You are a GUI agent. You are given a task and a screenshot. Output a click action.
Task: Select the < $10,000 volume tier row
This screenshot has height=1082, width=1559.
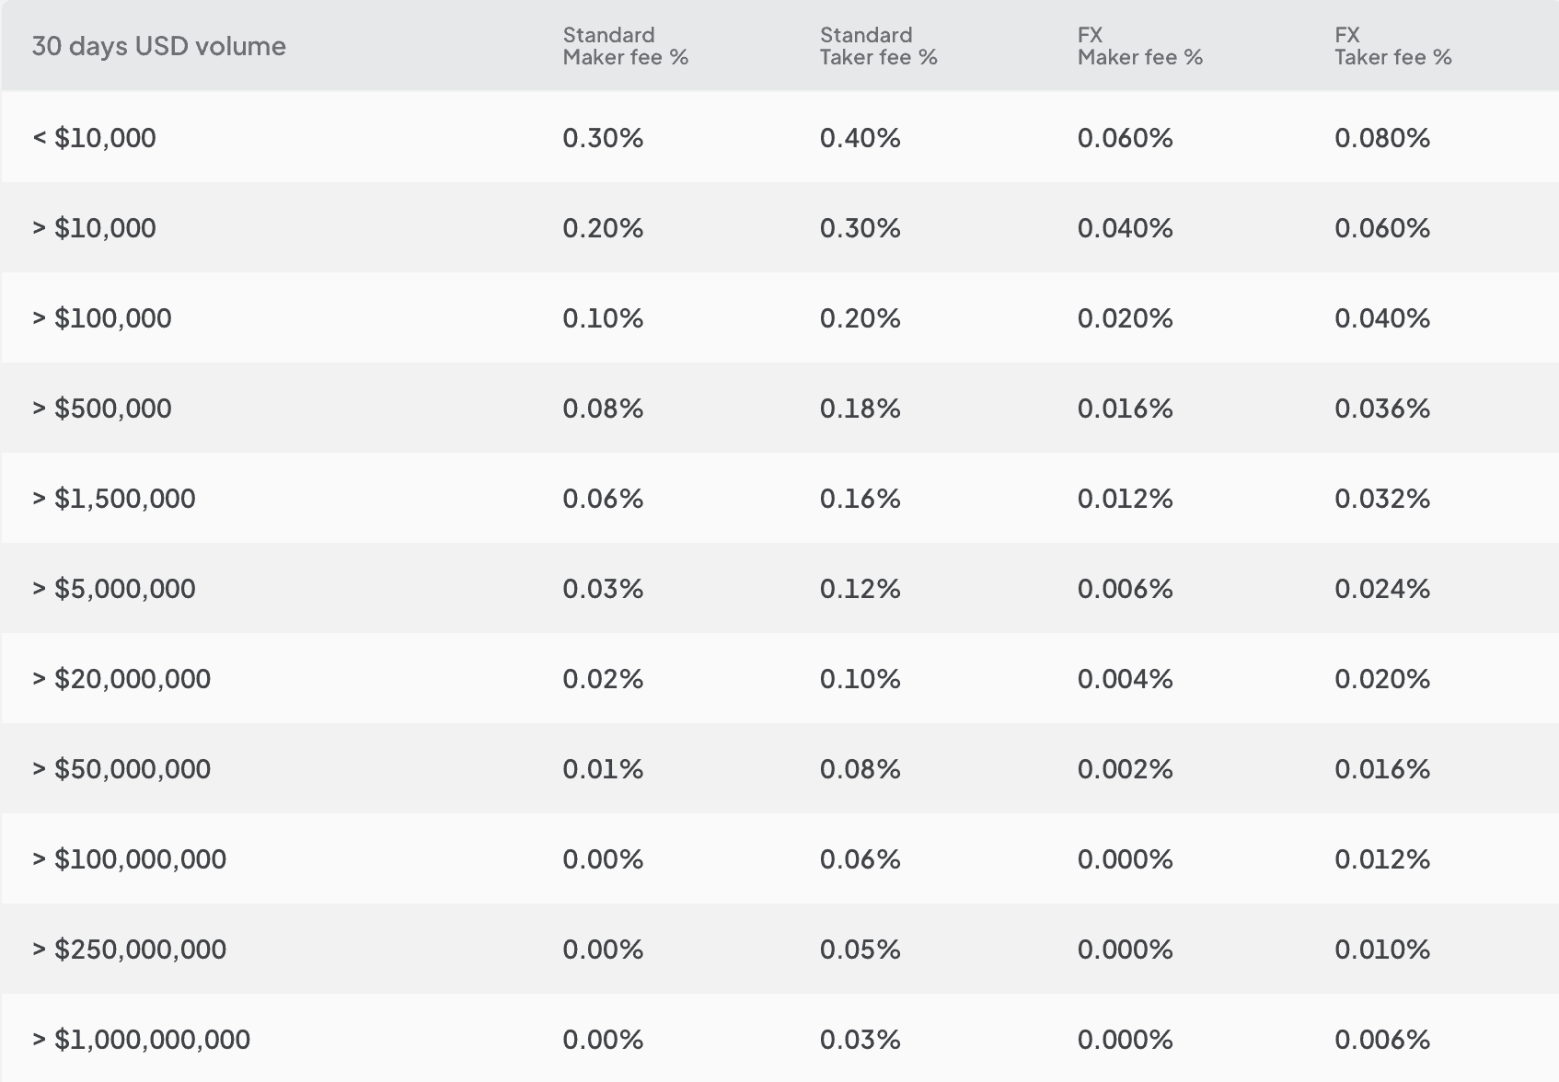tap(94, 138)
